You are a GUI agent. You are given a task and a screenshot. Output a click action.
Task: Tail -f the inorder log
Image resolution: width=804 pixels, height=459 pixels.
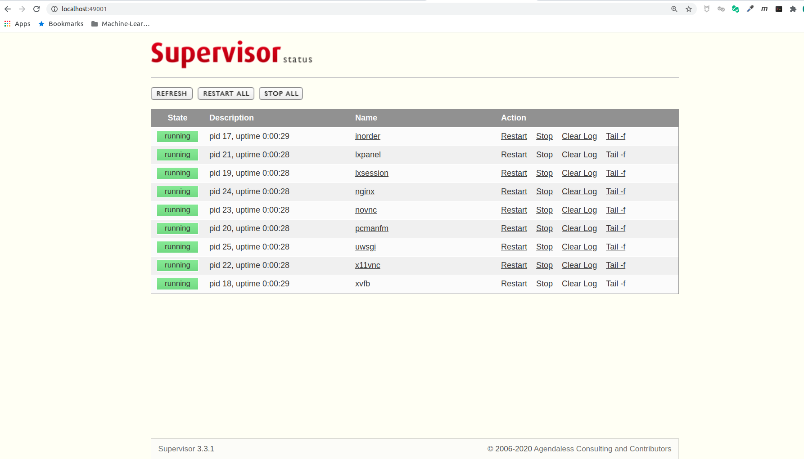616,136
